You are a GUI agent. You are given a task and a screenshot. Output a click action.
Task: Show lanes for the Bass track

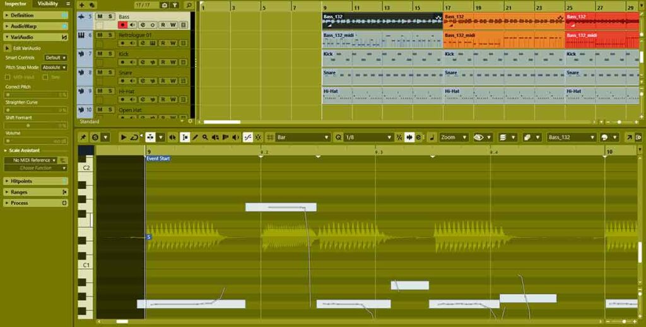click(x=184, y=25)
